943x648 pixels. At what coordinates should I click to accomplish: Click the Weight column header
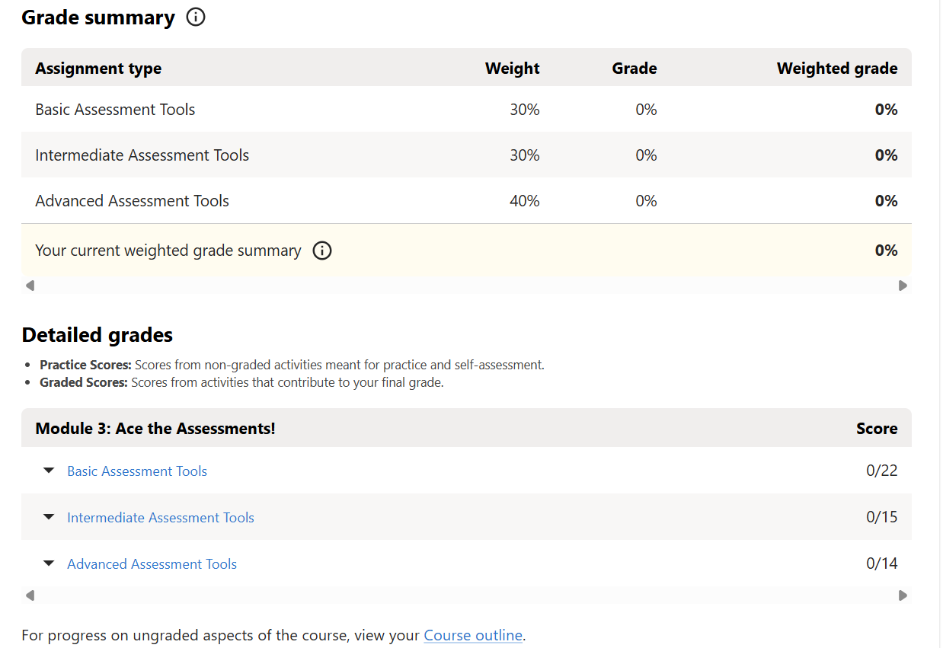[512, 69]
